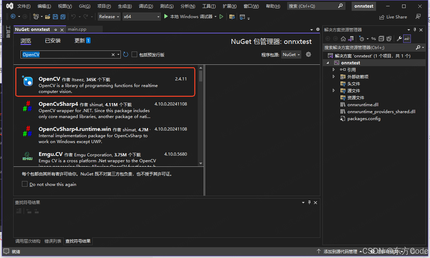
Task: Expand the 源文件 folder node
Action: point(334,91)
